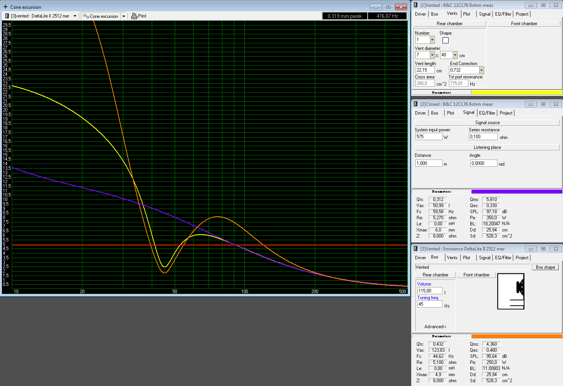Click the Cone excursion window title icon
563x386 pixels.
(x=5, y=7)
